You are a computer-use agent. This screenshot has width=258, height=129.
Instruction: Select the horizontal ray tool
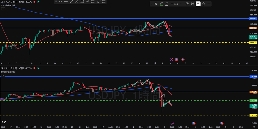pos(66,2)
